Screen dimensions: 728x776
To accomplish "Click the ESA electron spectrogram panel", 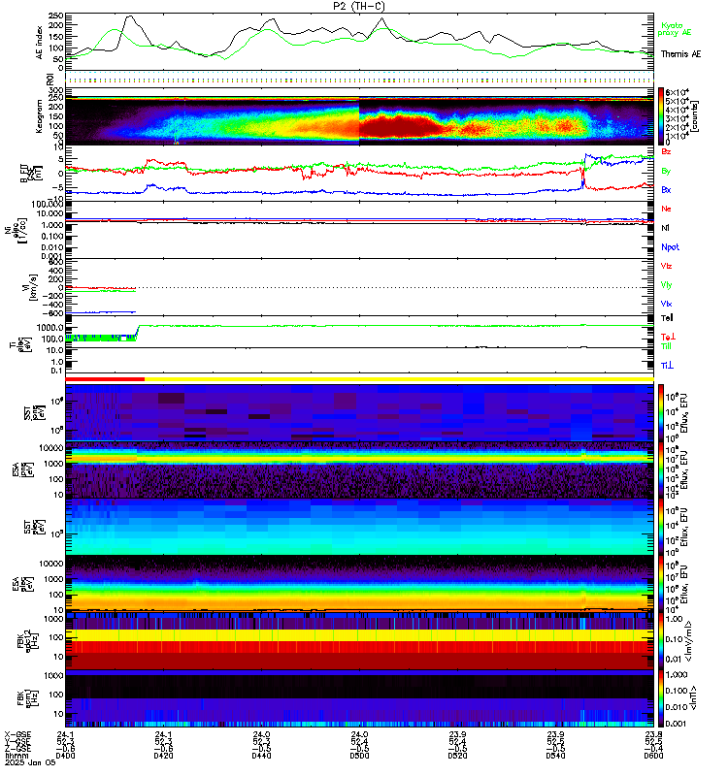I will coord(359,584).
